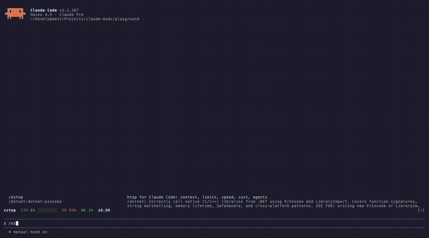
Task: Click the 'WK 1%' weekly indicator
Action: 87,210
